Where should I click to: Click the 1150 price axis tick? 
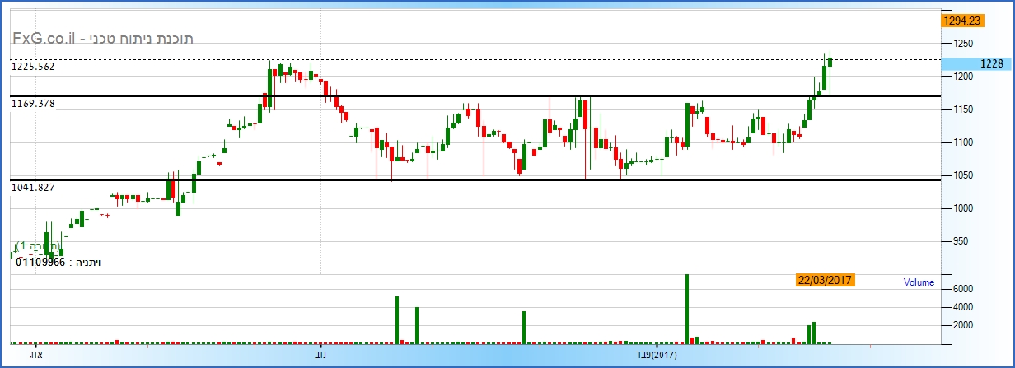click(x=964, y=109)
